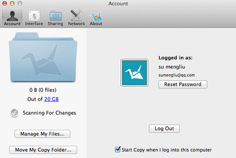Click the Scanning For Changes status text
This screenshot has height=158, width=236.
coord(50,113)
